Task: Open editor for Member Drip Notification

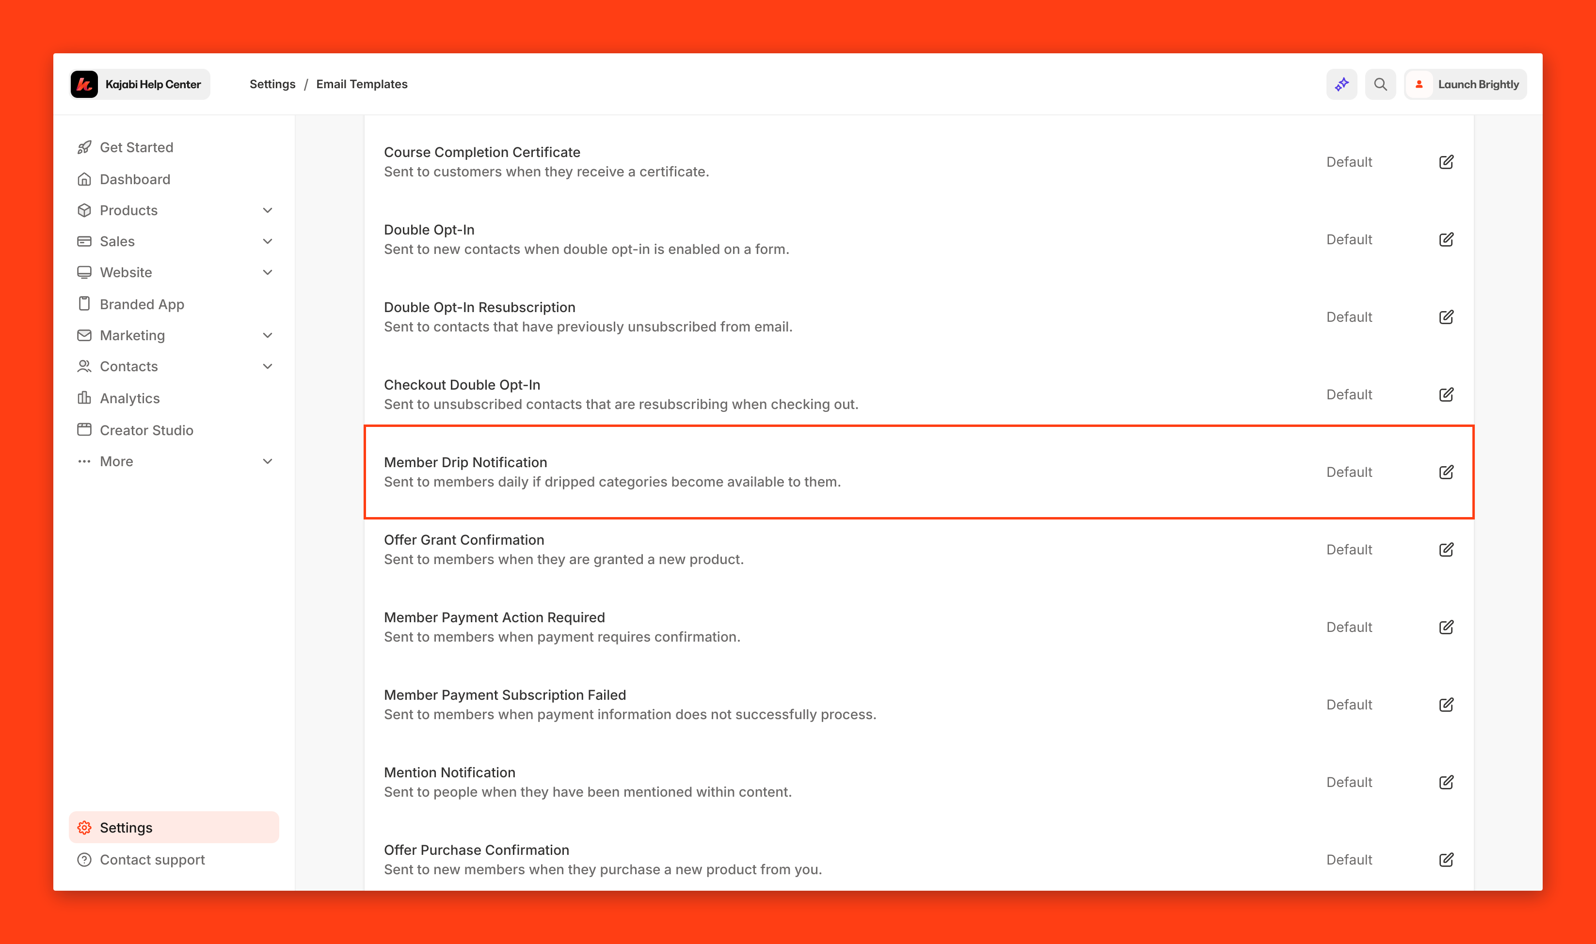Action: pyautogui.click(x=1446, y=472)
